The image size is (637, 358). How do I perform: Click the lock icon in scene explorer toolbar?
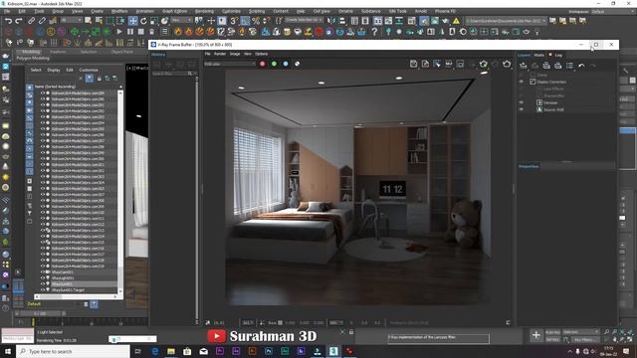99,78
